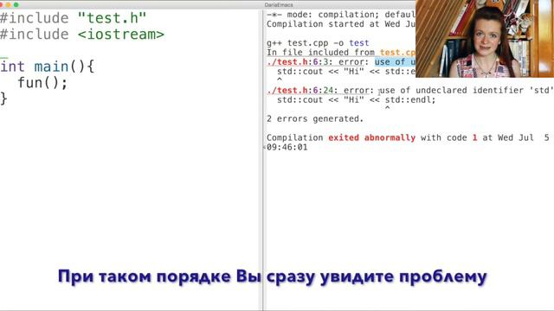Click the '2 errors generated.' line

click(x=315, y=119)
